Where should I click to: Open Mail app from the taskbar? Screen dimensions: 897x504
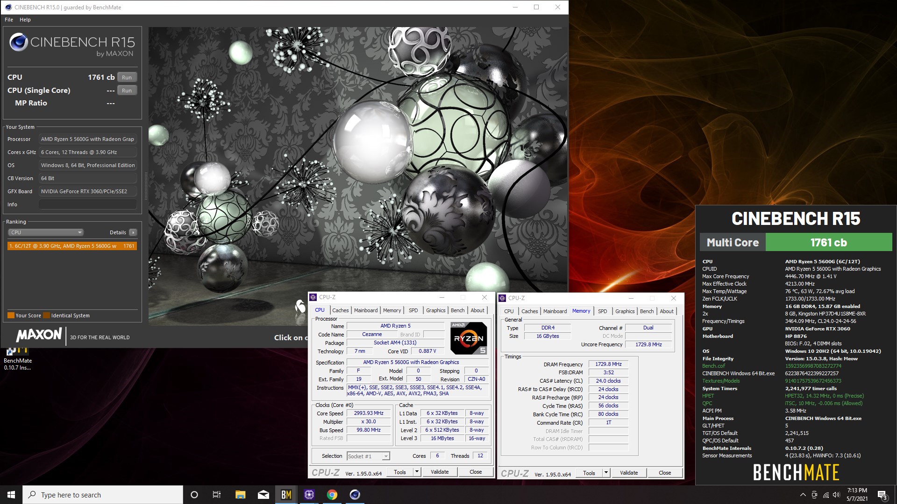click(x=263, y=495)
